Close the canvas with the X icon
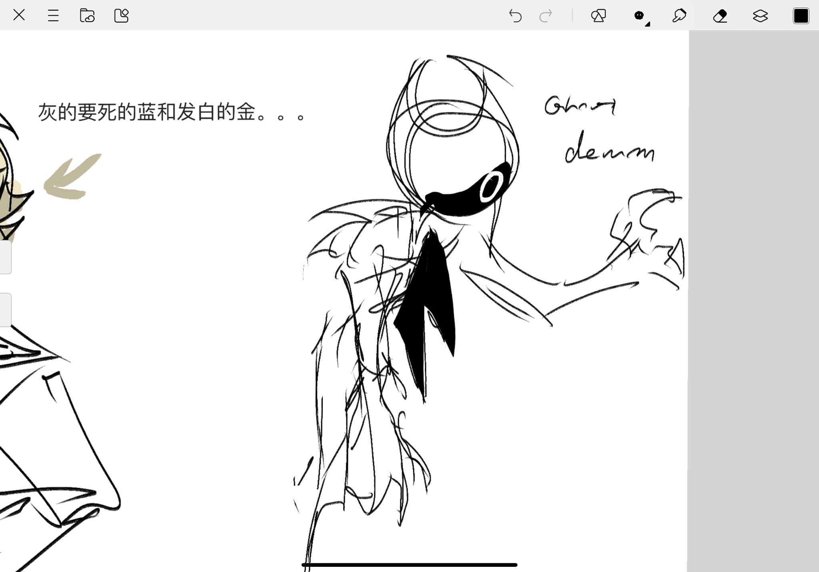This screenshot has width=819, height=572. (x=19, y=16)
